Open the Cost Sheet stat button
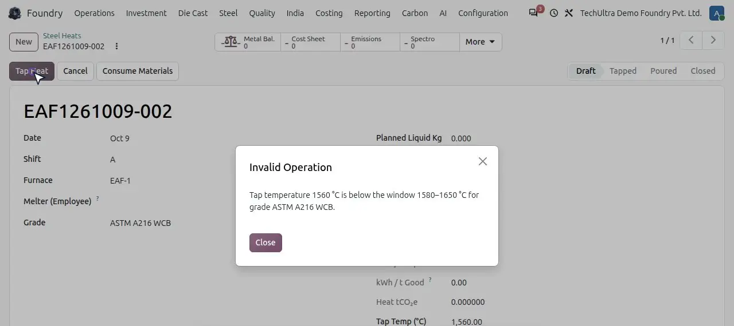This screenshot has width=734, height=326. point(310,42)
